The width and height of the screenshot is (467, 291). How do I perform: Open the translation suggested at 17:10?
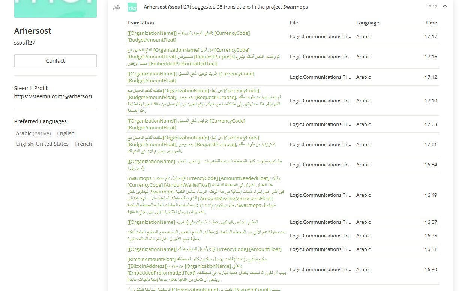[x=204, y=100]
